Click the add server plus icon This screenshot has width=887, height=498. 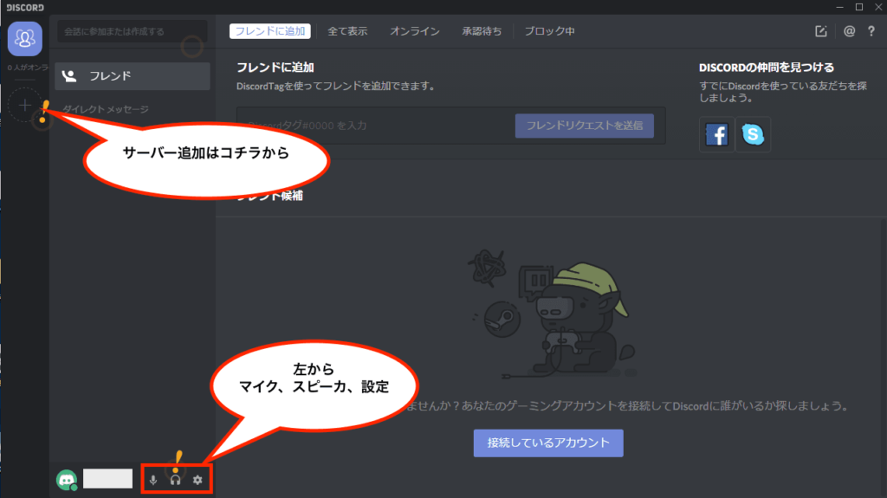(24, 106)
